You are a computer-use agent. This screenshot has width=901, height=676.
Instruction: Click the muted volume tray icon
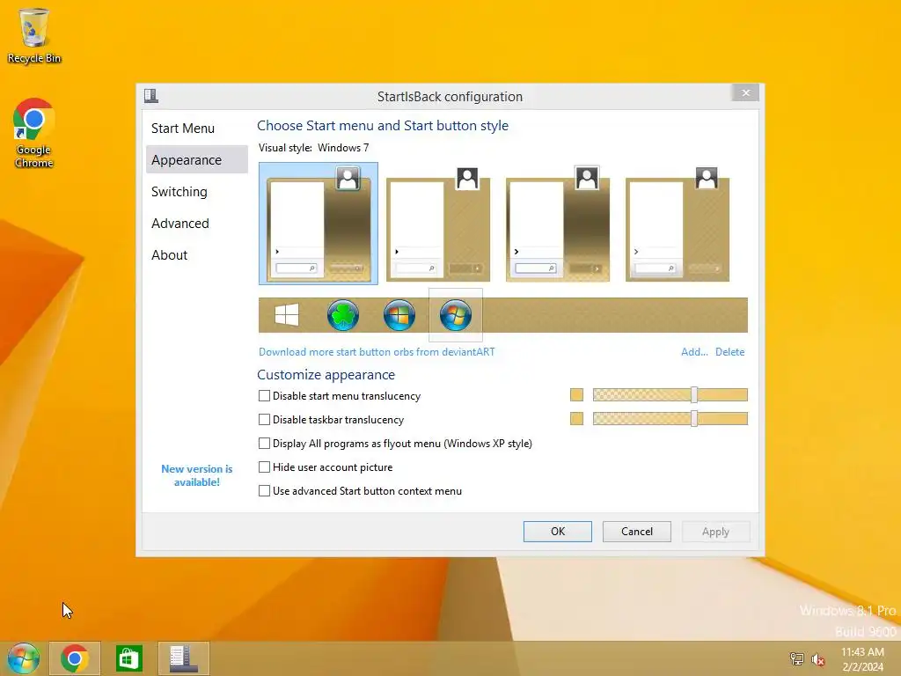click(x=817, y=658)
